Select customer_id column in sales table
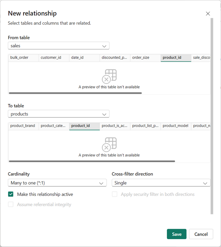The image size is (221, 247). click(x=54, y=58)
